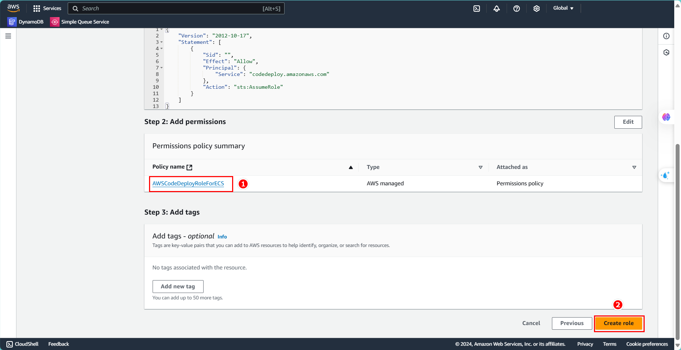Viewport: 681px width, 350px height.
Task: Click the Type column header text
Action: [373, 167]
